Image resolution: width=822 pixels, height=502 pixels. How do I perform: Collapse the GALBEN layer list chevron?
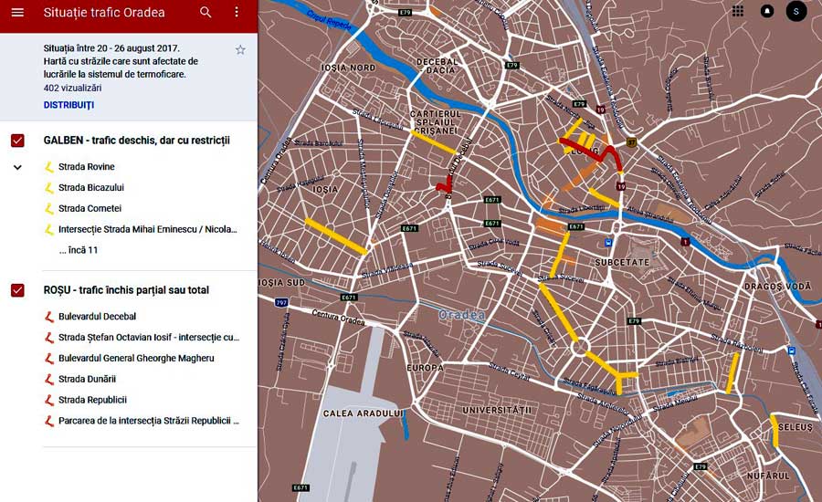click(x=17, y=167)
